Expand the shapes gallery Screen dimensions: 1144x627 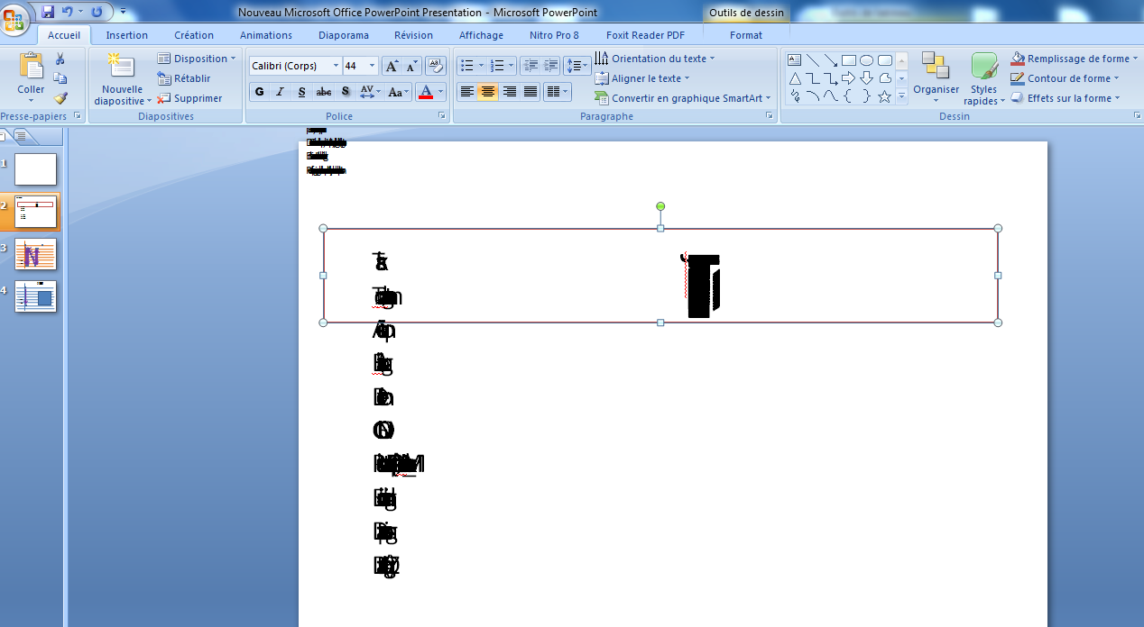pyautogui.click(x=901, y=97)
